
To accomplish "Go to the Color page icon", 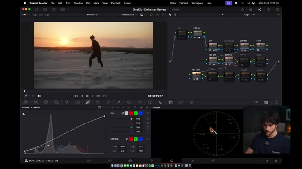I will click(172, 161).
